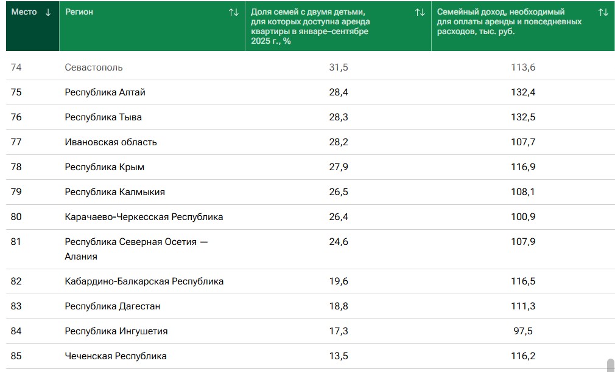Click the vertical scrollbar thumb at bottom right
The image size is (615, 372).
tap(610, 365)
